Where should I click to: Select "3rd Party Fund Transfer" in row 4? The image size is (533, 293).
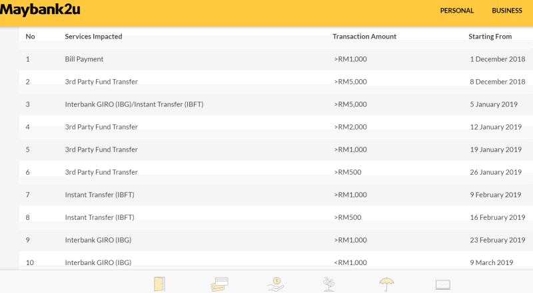coord(101,127)
